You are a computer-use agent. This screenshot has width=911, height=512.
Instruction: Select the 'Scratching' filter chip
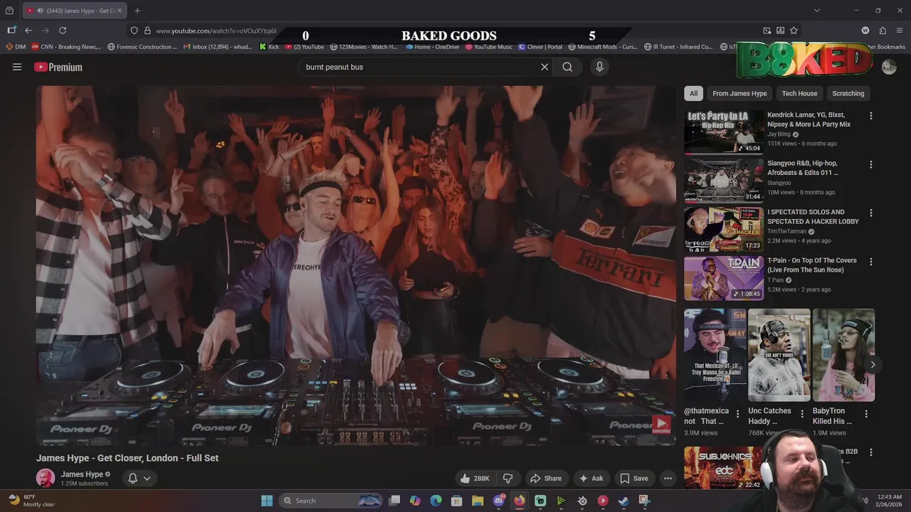(848, 93)
